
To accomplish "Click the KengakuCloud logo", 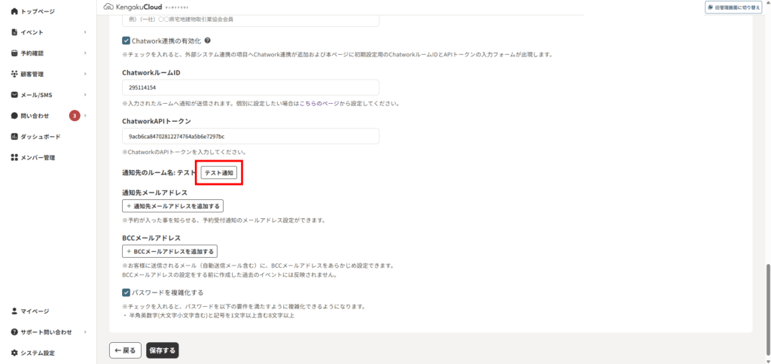I will 145,7.
